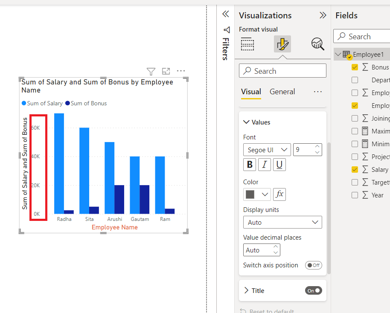Turn off the Title toggle
This screenshot has width=390, height=313.
(313, 291)
